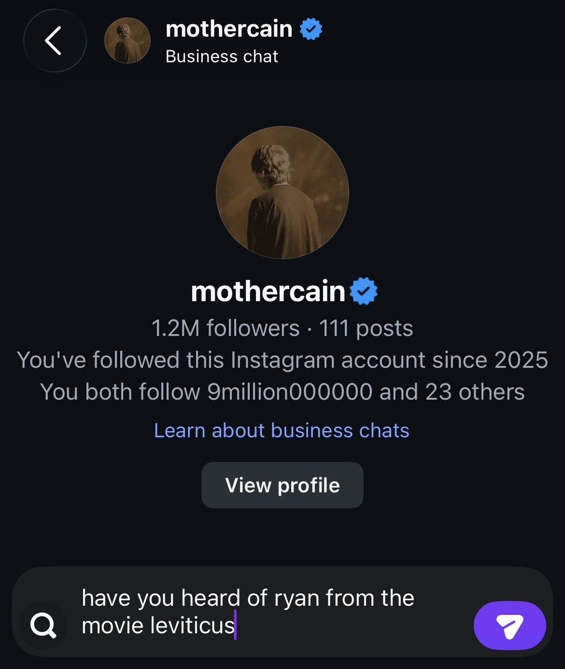565x669 pixels.
Task: Tap the large mothercain username
Action: coord(268,292)
